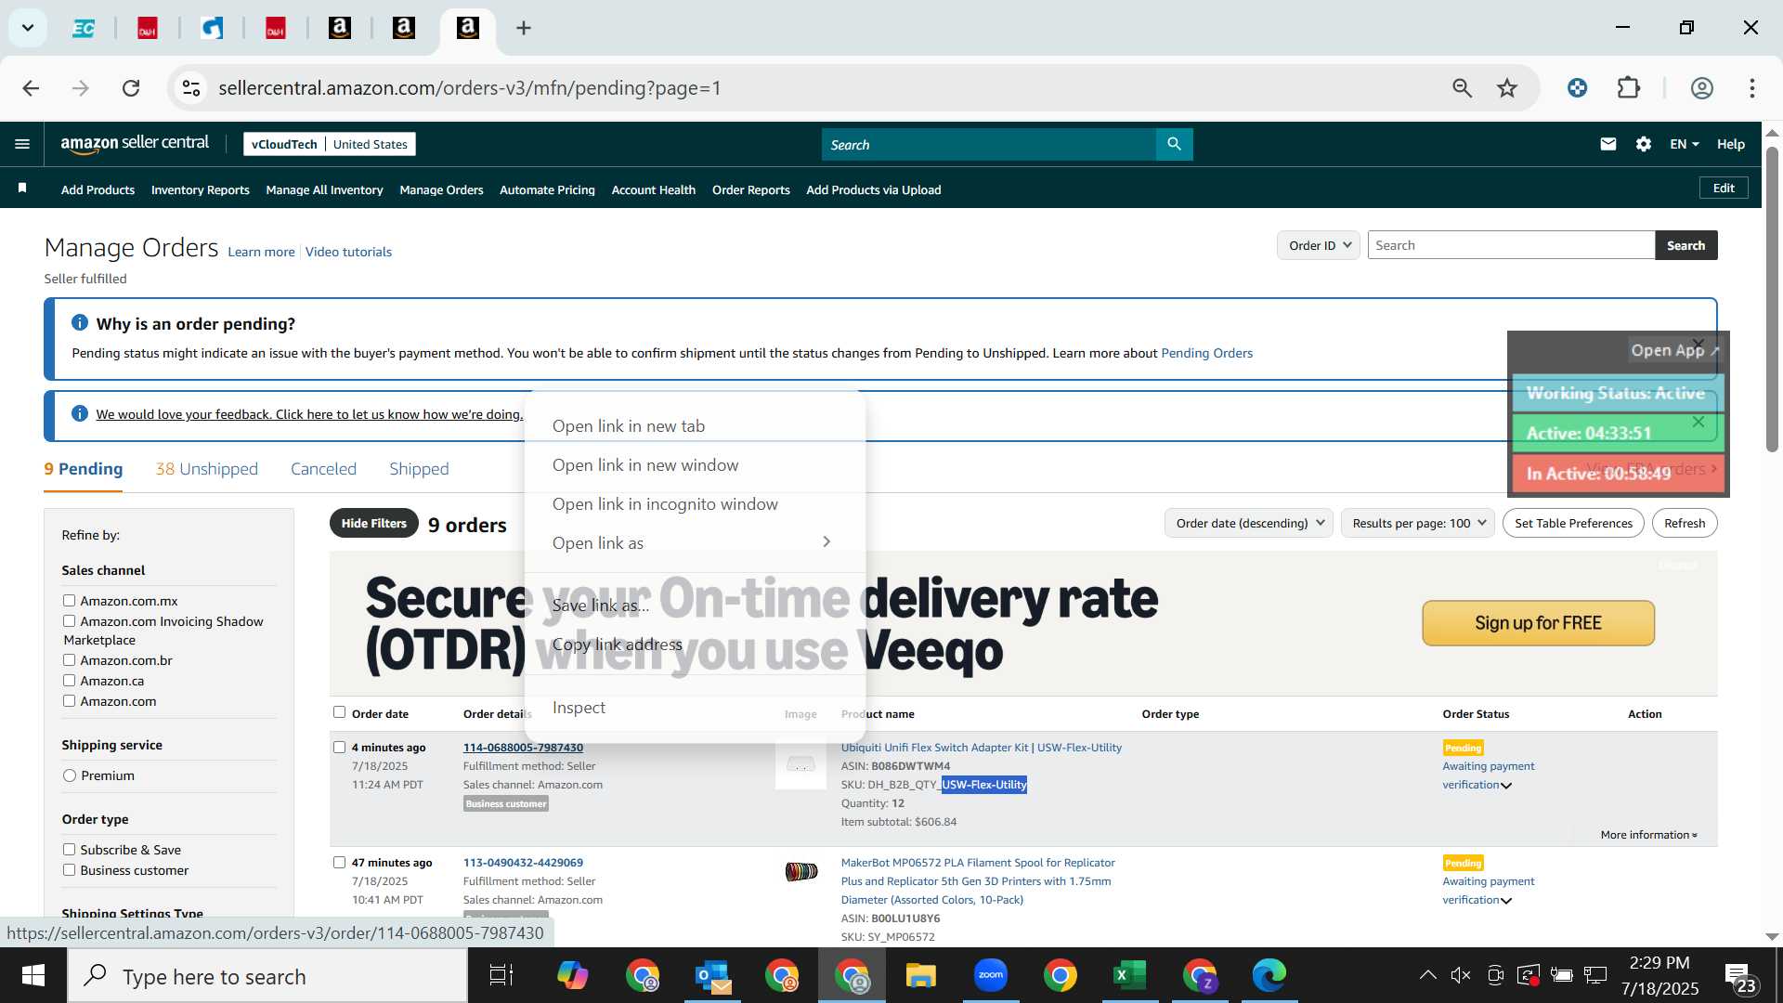The height and width of the screenshot is (1003, 1783).
Task: Open Chrome three-dot menu
Action: pyautogui.click(x=1751, y=88)
